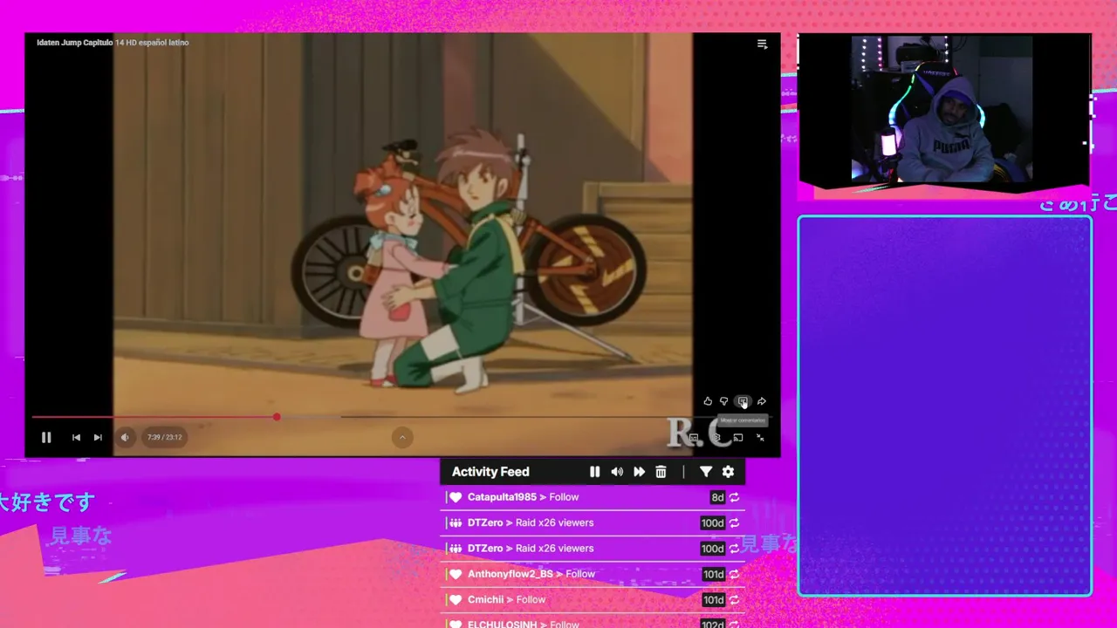This screenshot has width=1117, height=628.
Task: Replay the Catapulta1985 follow alert
Action: pyautogui.click(x=734, y=497)
